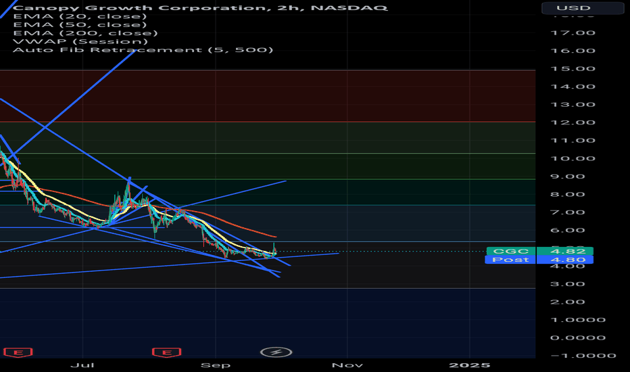The height and width of the screenshot is (372, 630).
Task: Click the Sep label on time axis
Action: coord(216,365)
